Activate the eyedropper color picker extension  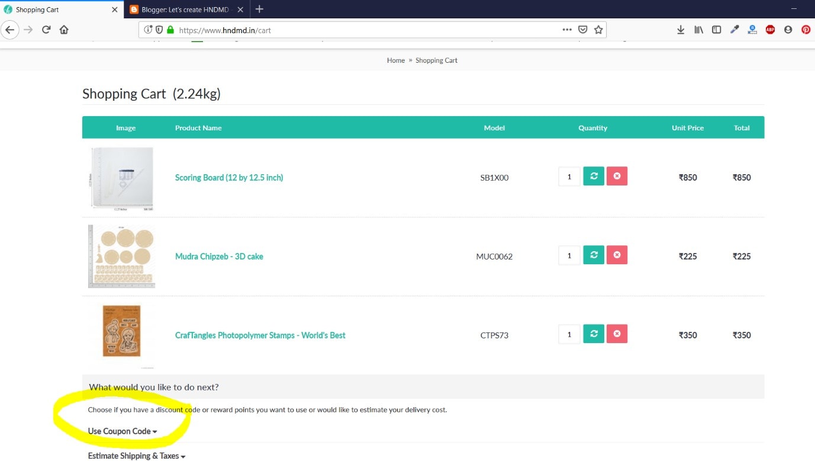(x=735, y=30)
